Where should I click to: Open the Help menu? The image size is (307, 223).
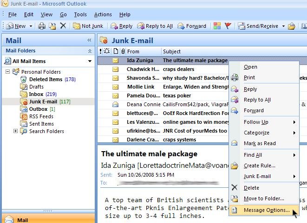coord(125,14)
